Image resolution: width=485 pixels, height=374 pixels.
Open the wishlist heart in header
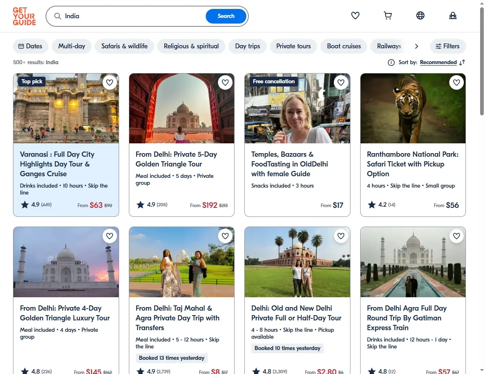(355, 15)
